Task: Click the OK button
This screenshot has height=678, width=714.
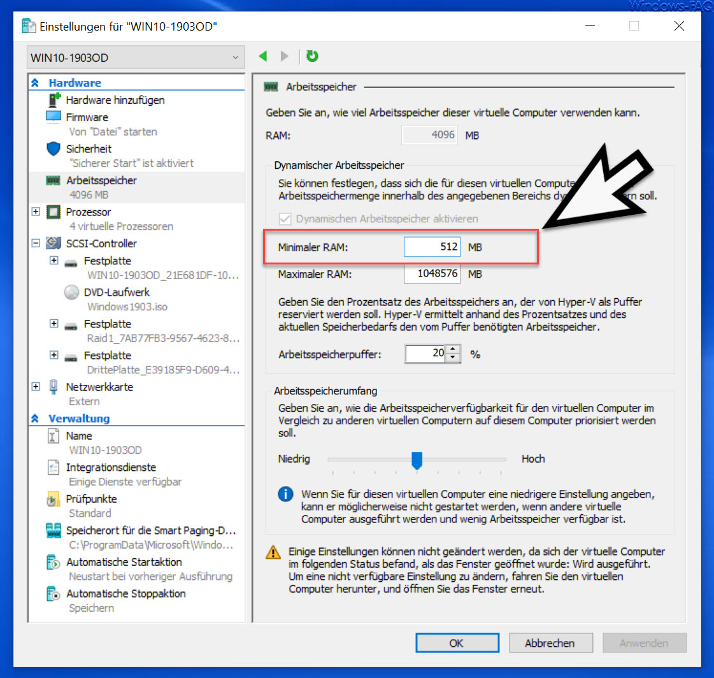Action: [457, 643]
